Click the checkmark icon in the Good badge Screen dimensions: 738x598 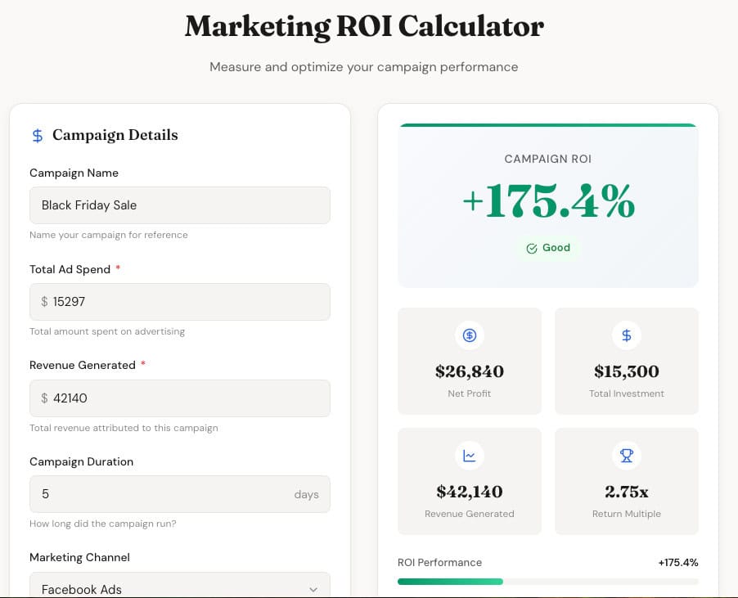[532, 248]
